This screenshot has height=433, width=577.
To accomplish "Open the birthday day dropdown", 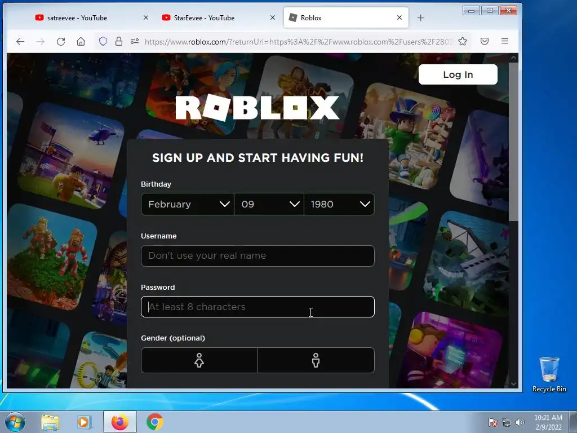I will 269,204.
